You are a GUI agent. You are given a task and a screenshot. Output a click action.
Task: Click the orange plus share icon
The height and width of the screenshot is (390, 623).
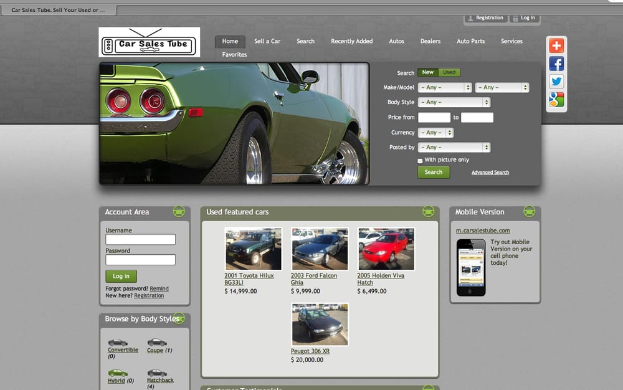pyautogui.click(x=556, y=45)
